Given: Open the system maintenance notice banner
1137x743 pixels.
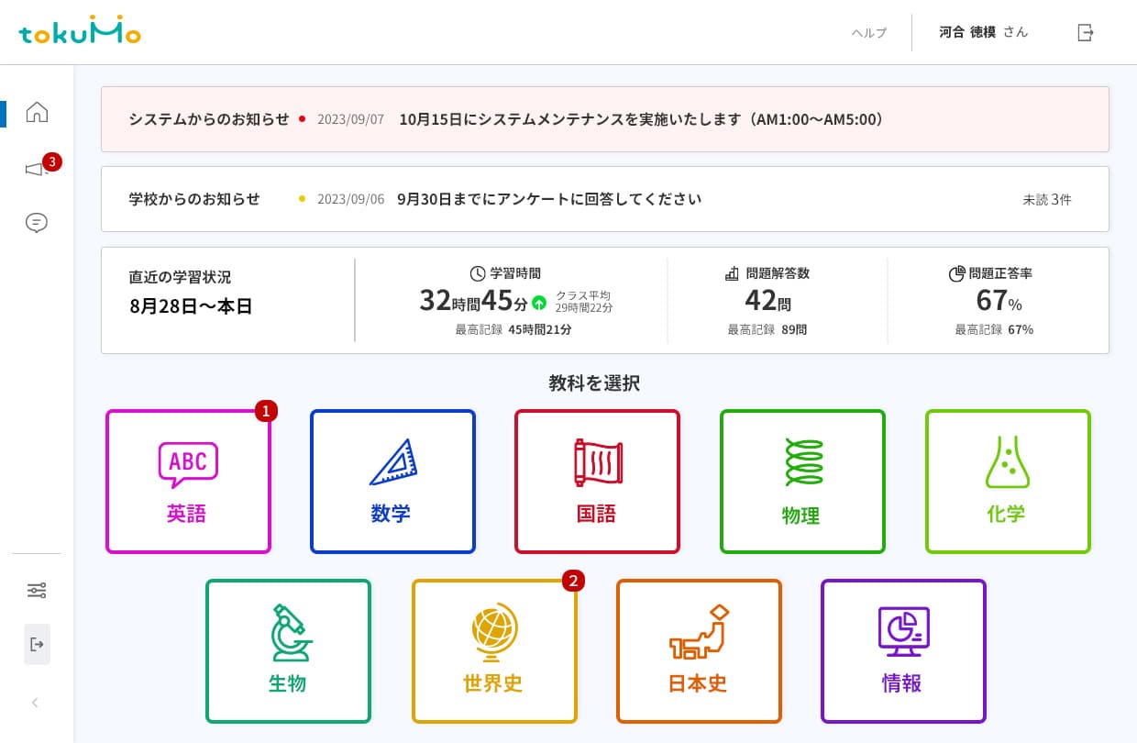Looking at the screenshot, I should tap(605, 119).
